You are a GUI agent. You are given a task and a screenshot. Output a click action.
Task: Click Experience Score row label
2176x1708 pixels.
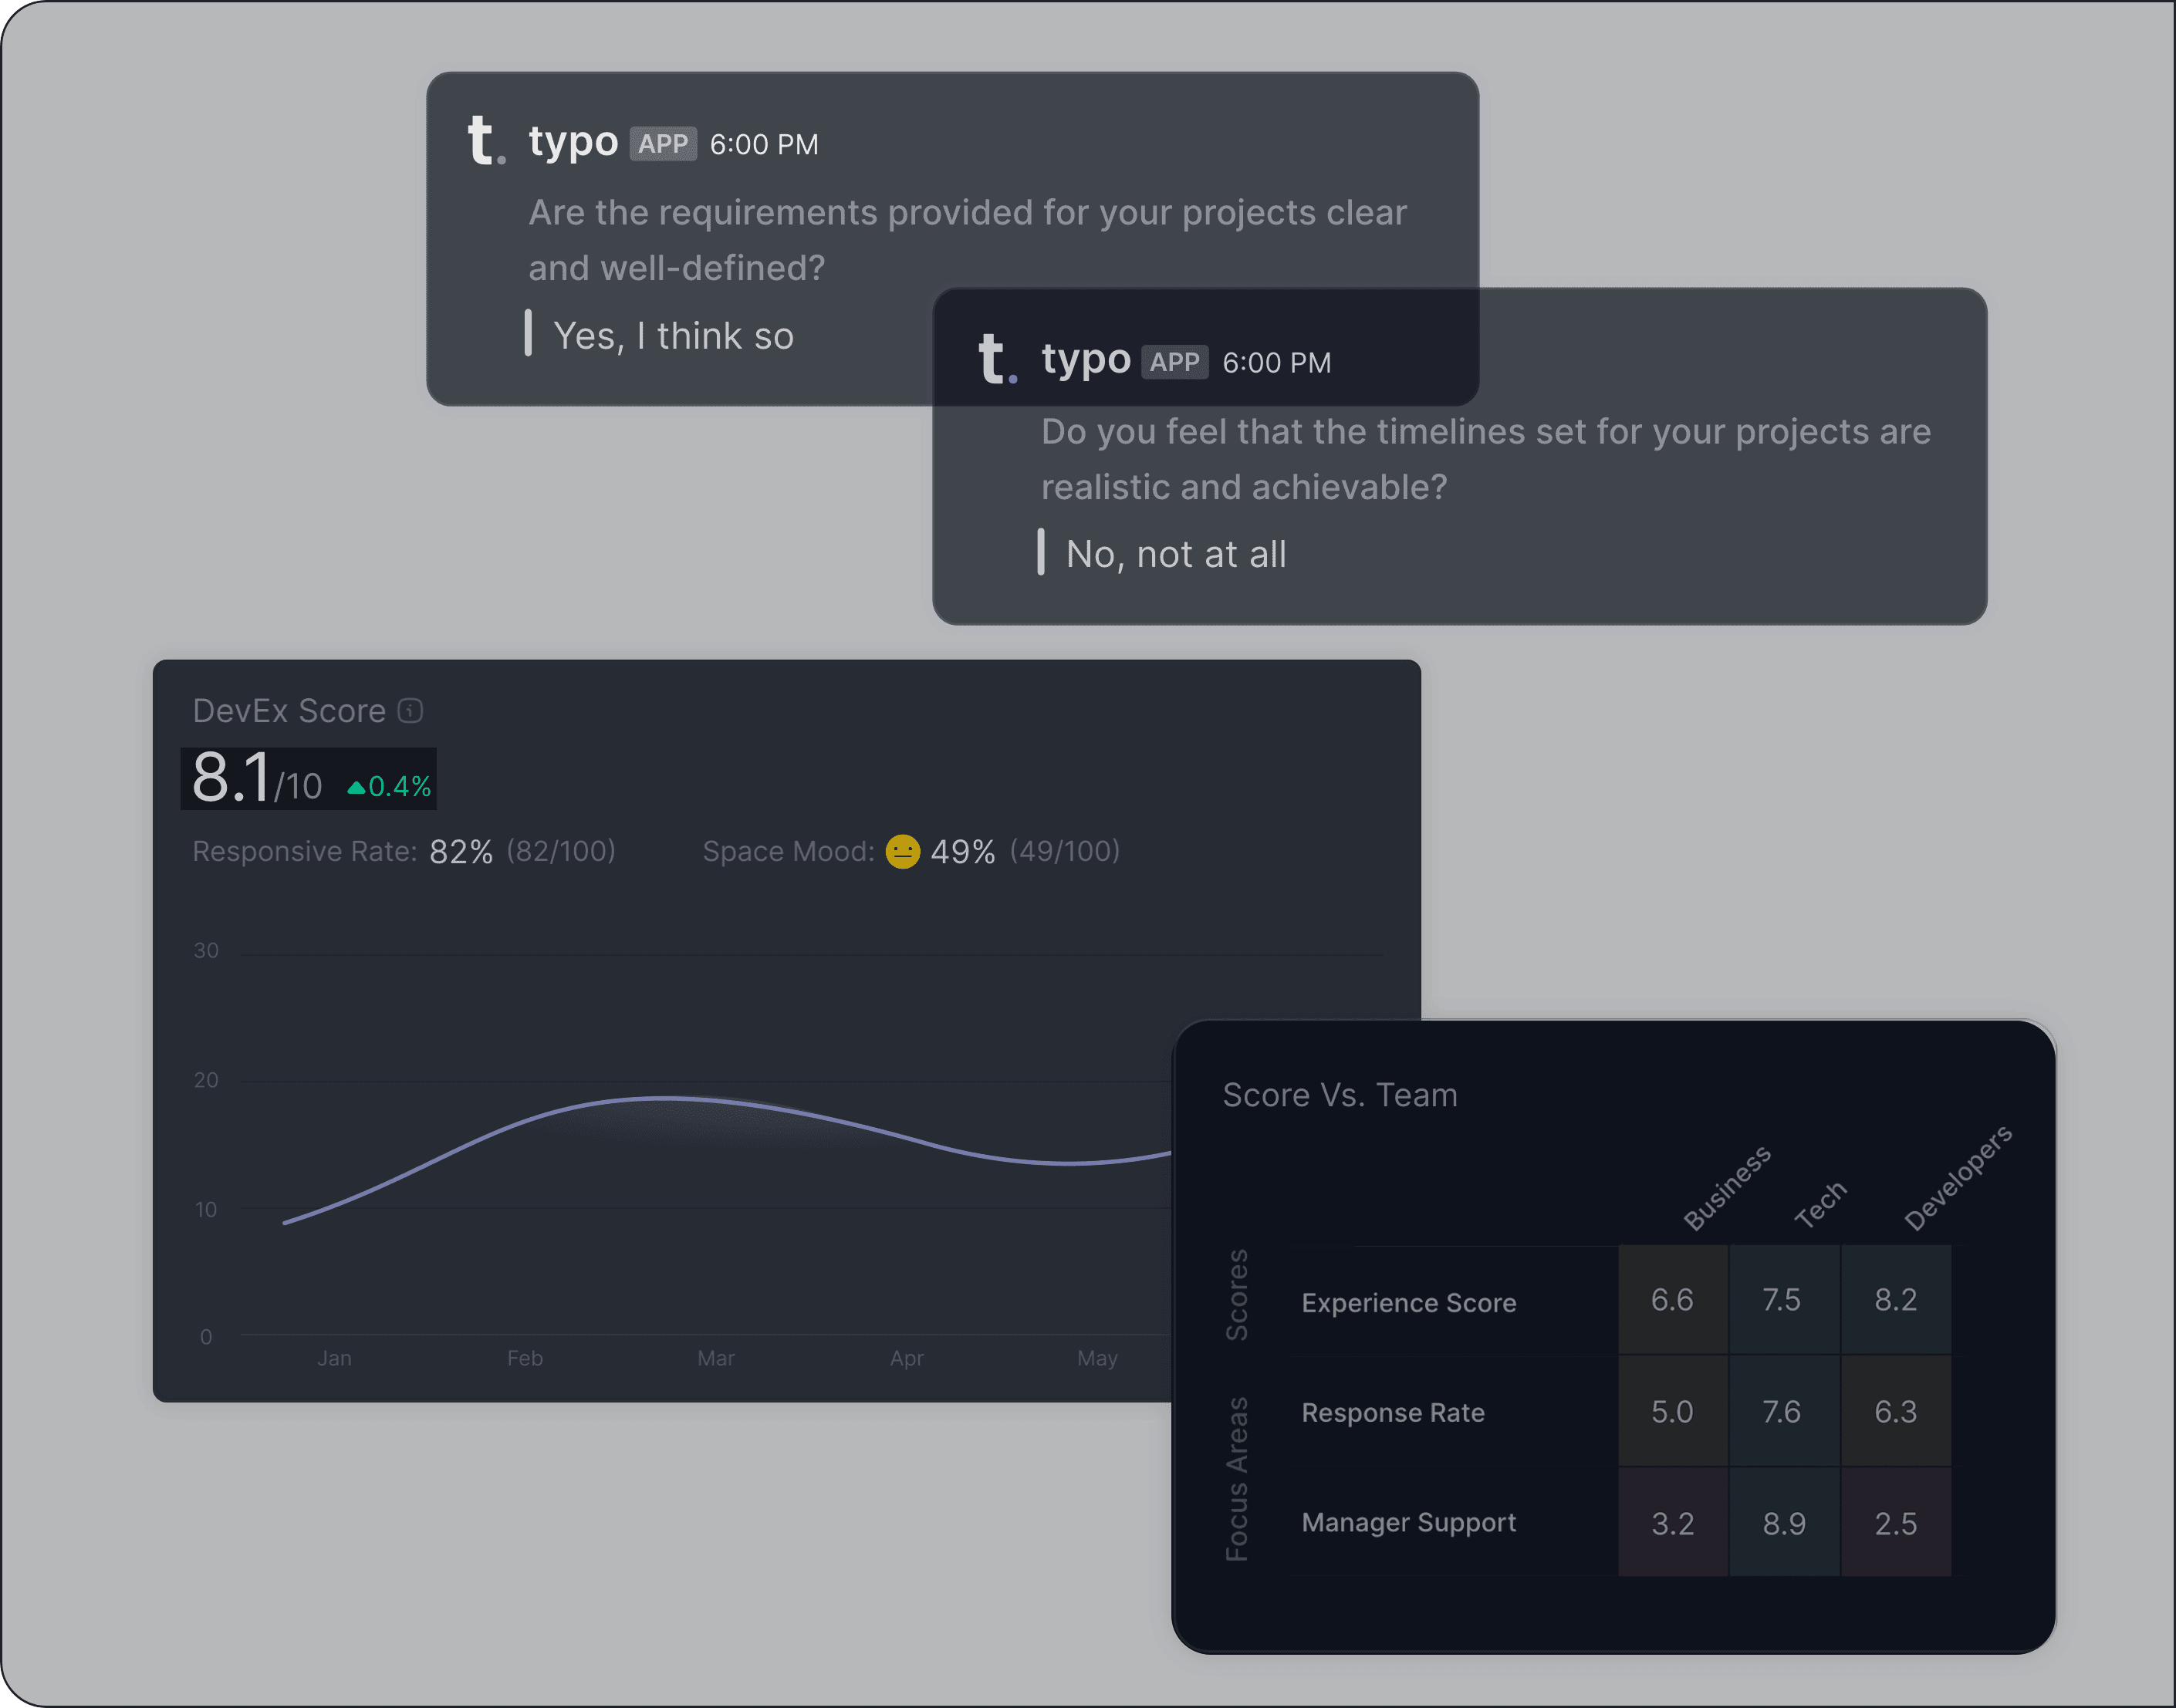[1408, 1303]
